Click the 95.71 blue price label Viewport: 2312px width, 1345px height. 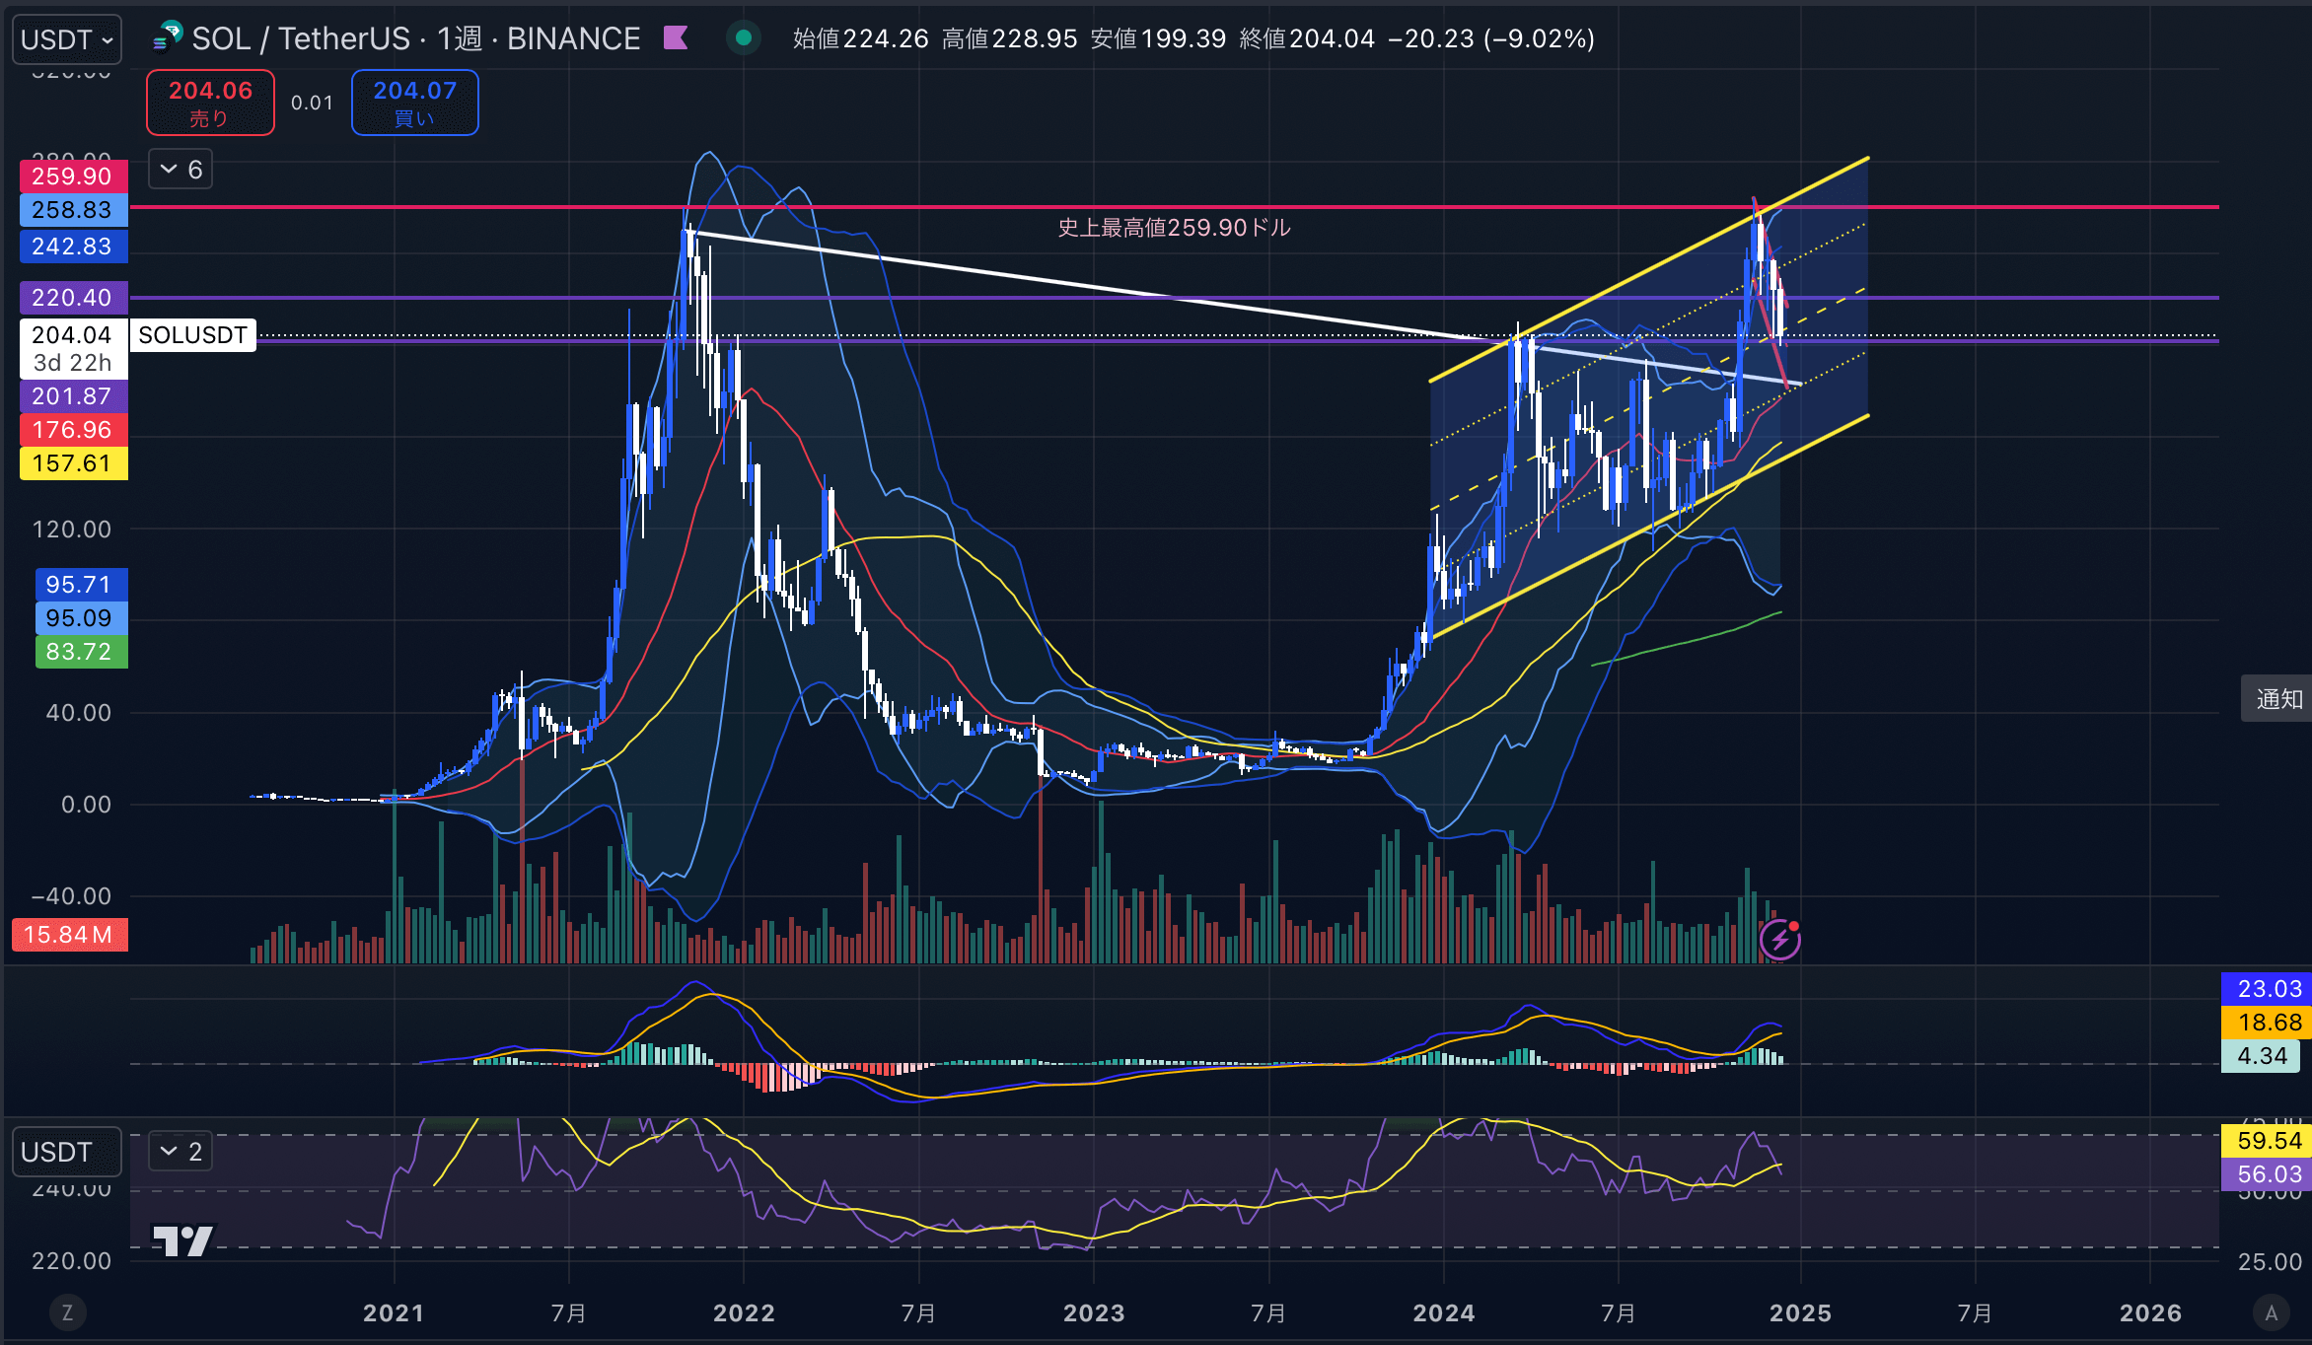pyautogui.click(x=81, y=585)
